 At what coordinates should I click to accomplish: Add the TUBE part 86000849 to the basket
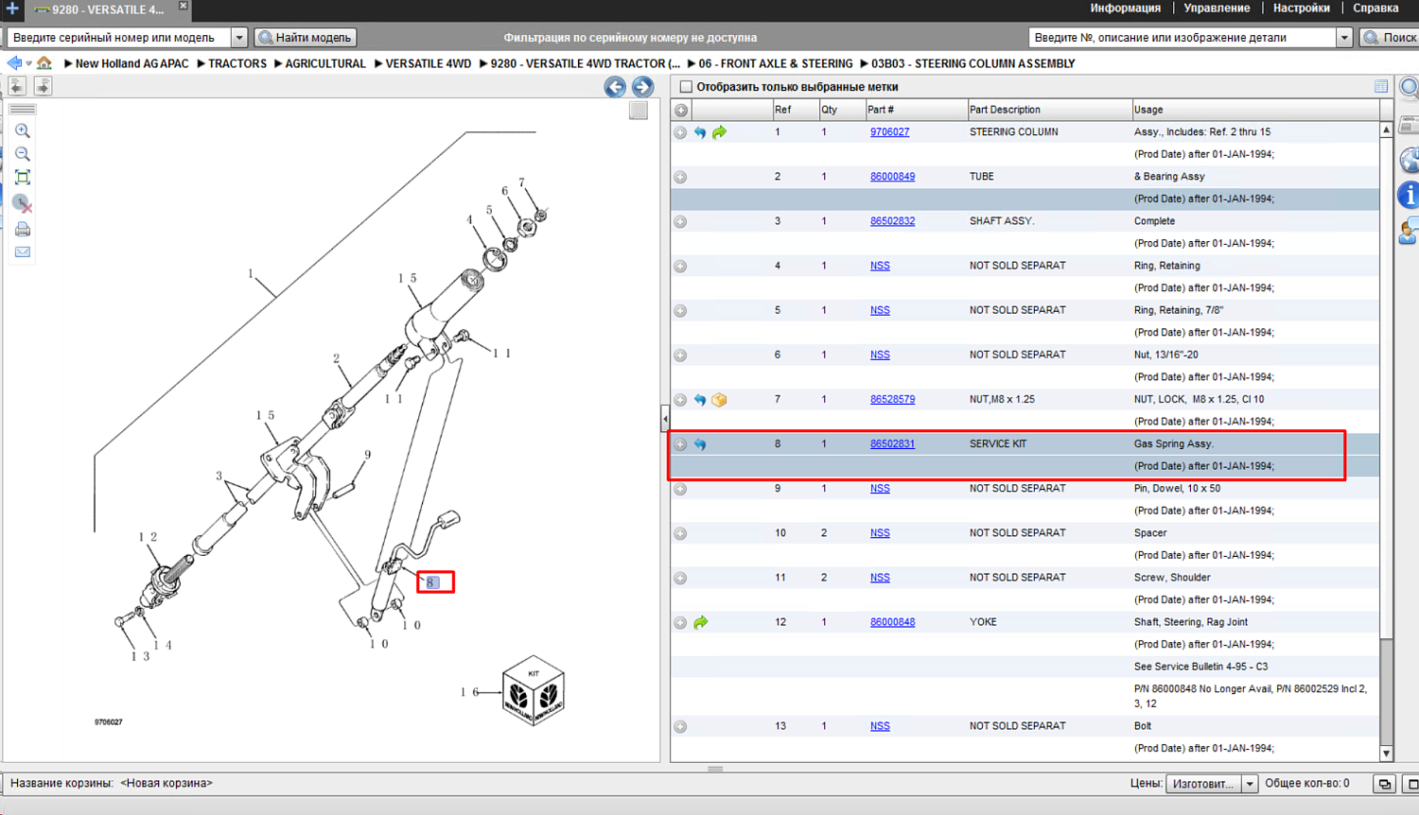680,177
